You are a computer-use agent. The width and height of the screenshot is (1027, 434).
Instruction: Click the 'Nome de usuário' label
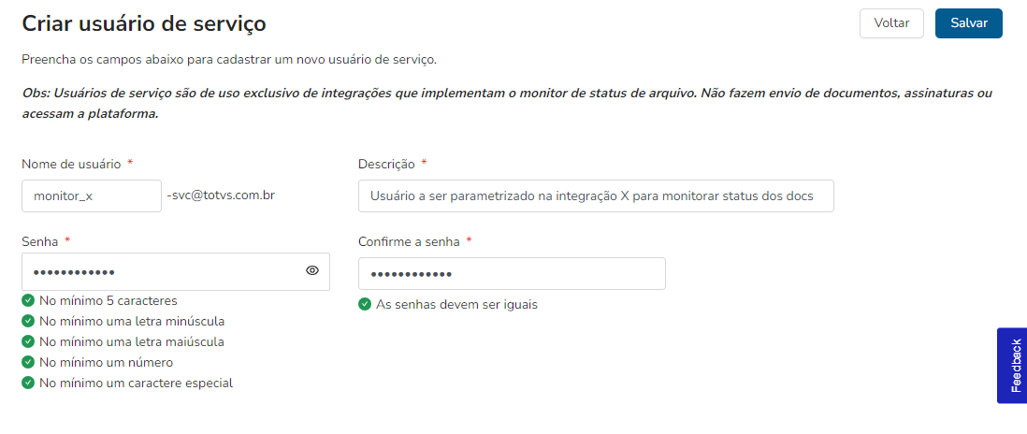[x=71, y=164]
